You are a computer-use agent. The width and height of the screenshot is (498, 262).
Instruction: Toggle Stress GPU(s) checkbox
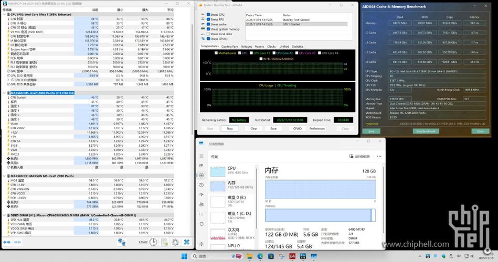tap(208, 39)
